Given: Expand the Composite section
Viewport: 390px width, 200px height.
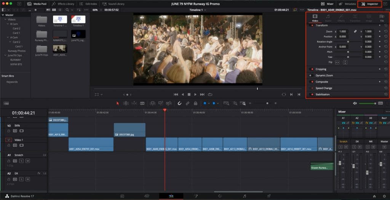Looking at the screenshot, I should 322,82.
